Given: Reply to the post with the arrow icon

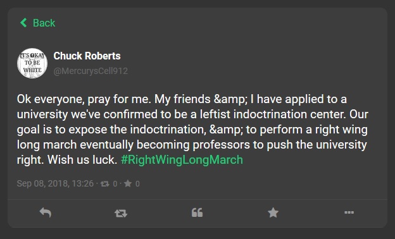Looking at the screenshot, I should [46, 212].
